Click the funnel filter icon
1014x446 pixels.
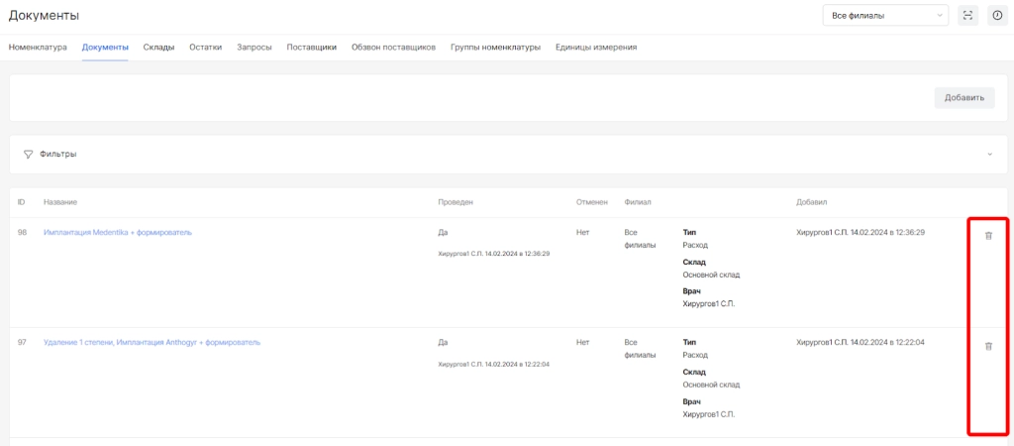point(28,154)
